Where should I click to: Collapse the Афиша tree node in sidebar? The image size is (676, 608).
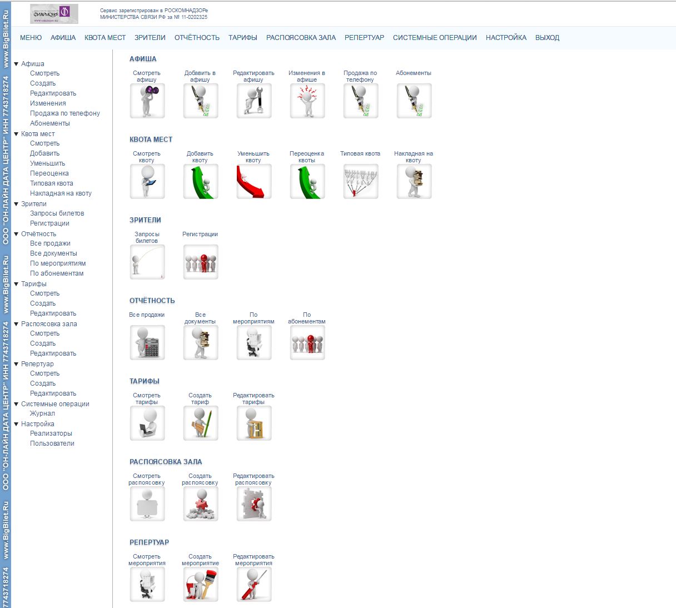(x=16, y=64)
